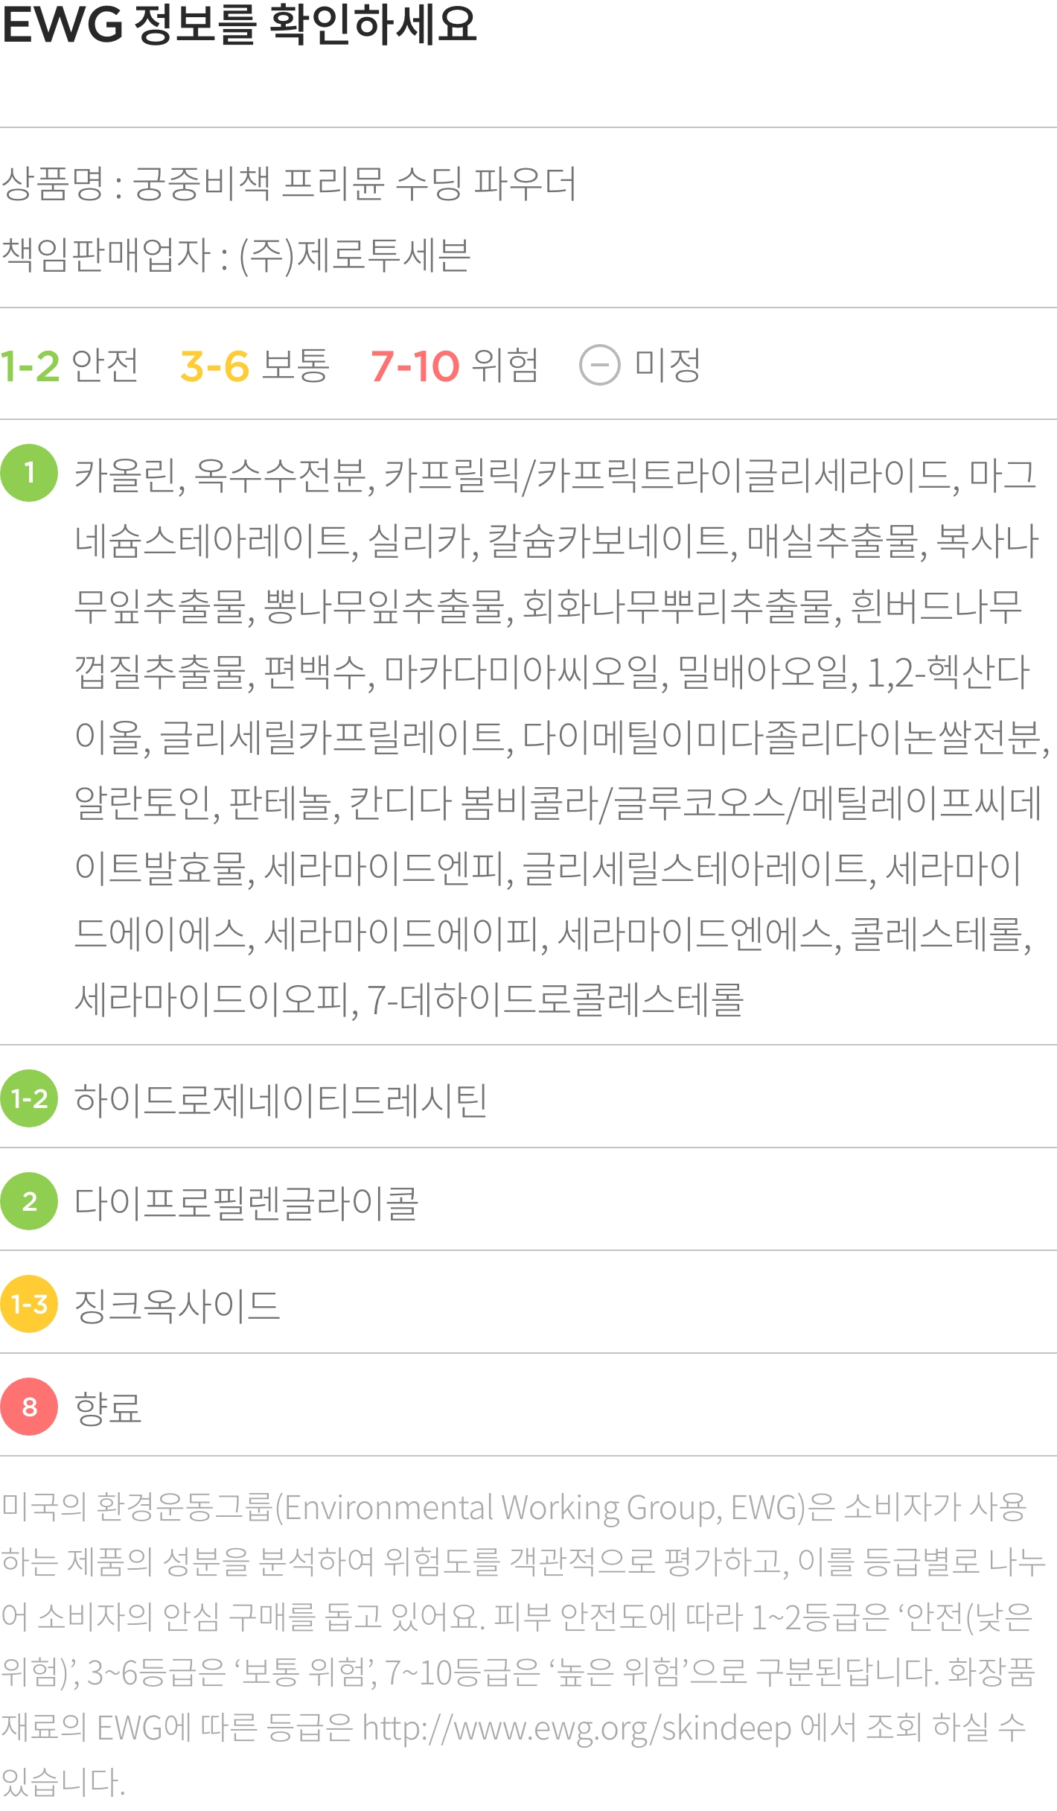The width and height of the screenshot is (1057, 1811).
Task: Open the ewg.org/skindeep link
Action: click(x=576, y=1728)
